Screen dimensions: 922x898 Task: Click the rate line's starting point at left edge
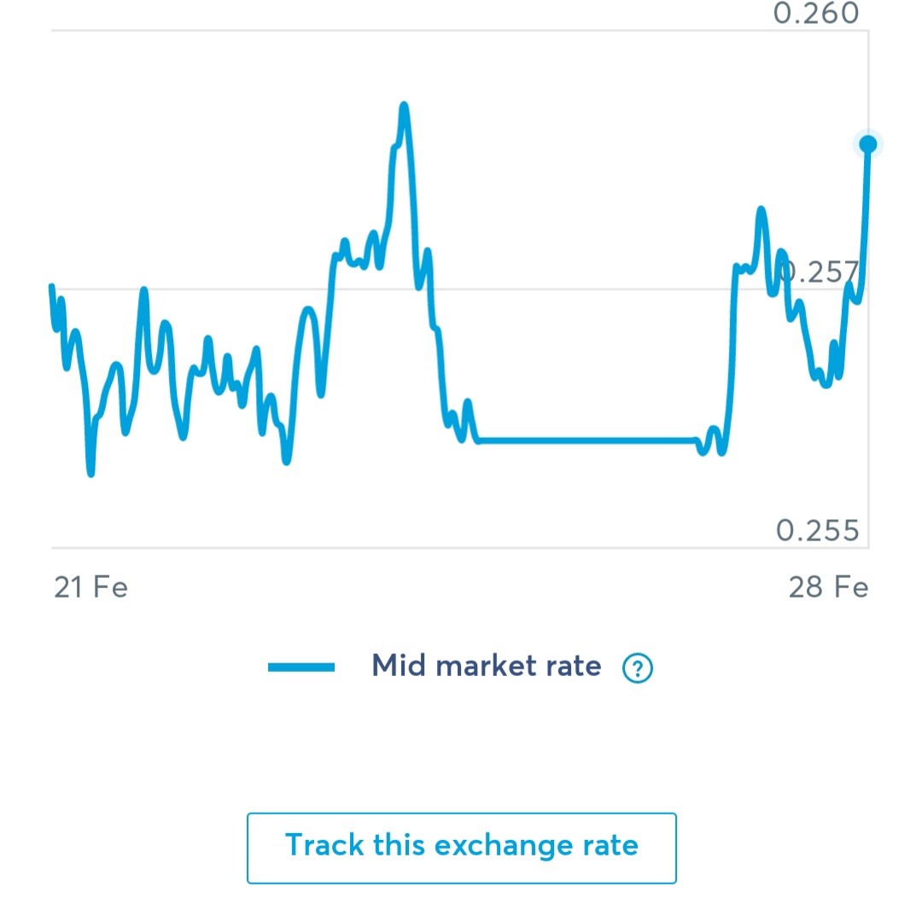(52, 287)
